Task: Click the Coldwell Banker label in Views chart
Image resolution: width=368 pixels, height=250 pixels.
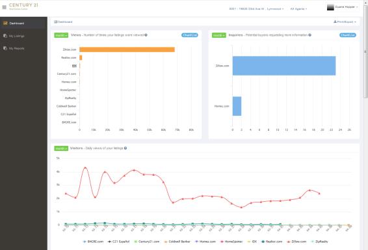Action: coord(66,106)
